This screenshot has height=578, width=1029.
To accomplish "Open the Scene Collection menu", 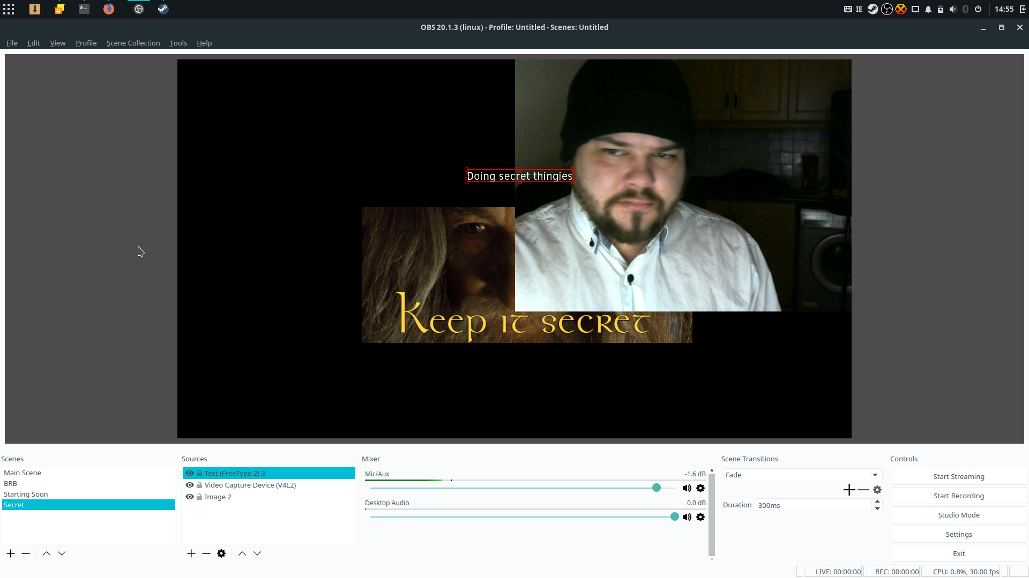I will point(133,43).
